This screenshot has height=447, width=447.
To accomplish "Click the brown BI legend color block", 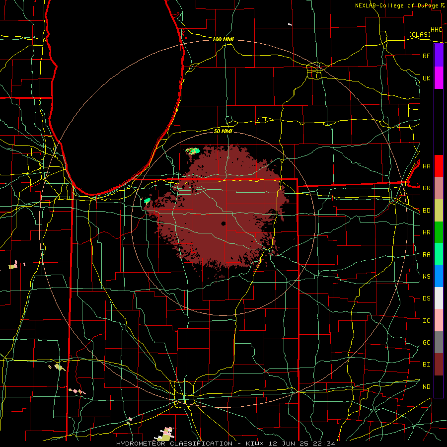I will pos(439,364).
